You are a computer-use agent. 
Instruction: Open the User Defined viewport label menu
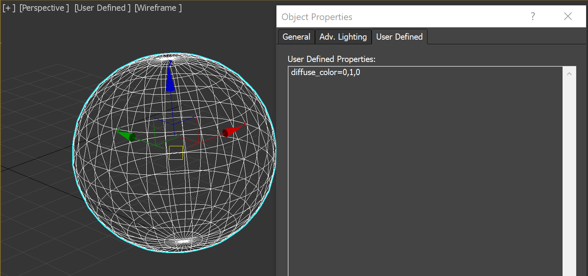pyautogui.click(x=102, y=7)
